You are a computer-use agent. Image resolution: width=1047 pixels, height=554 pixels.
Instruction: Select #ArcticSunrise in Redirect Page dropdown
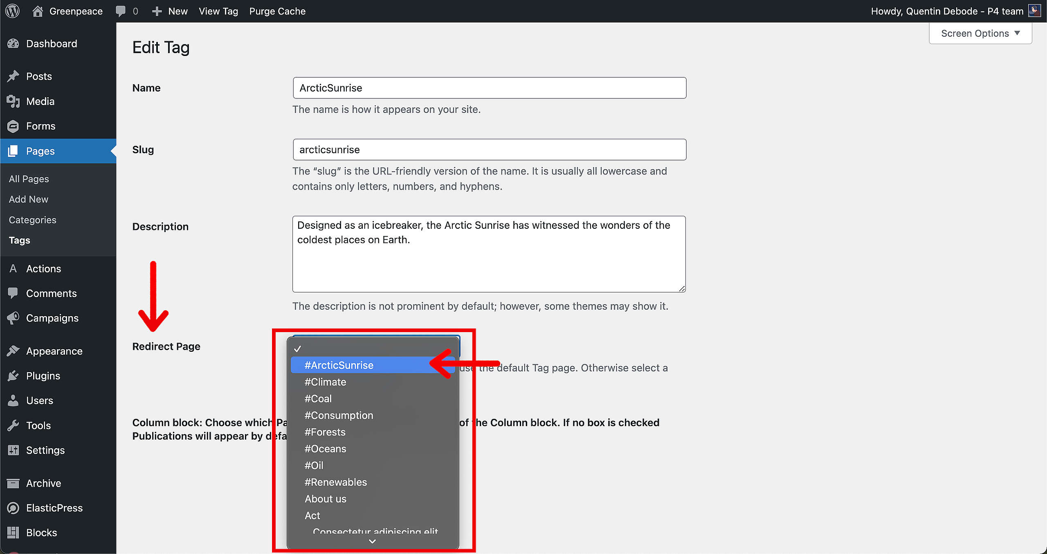tap(373, 365)
